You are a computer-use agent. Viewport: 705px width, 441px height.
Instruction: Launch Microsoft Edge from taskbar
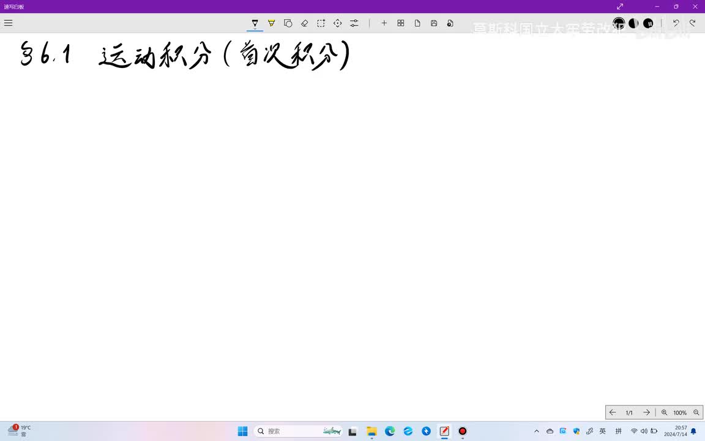coord(390,431)
